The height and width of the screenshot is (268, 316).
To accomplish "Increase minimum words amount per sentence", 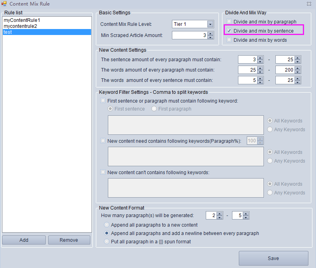I will (260, 78).
